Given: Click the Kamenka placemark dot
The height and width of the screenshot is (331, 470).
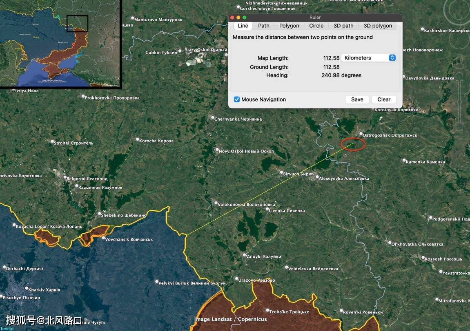Looking at the screenshot, I should click(x=404, y=161).
